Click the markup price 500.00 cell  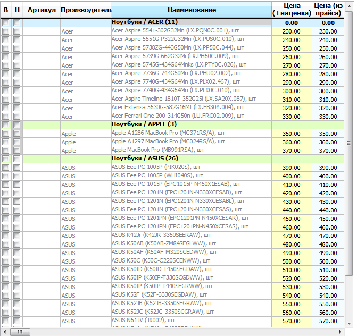click(x=292, y=261)
